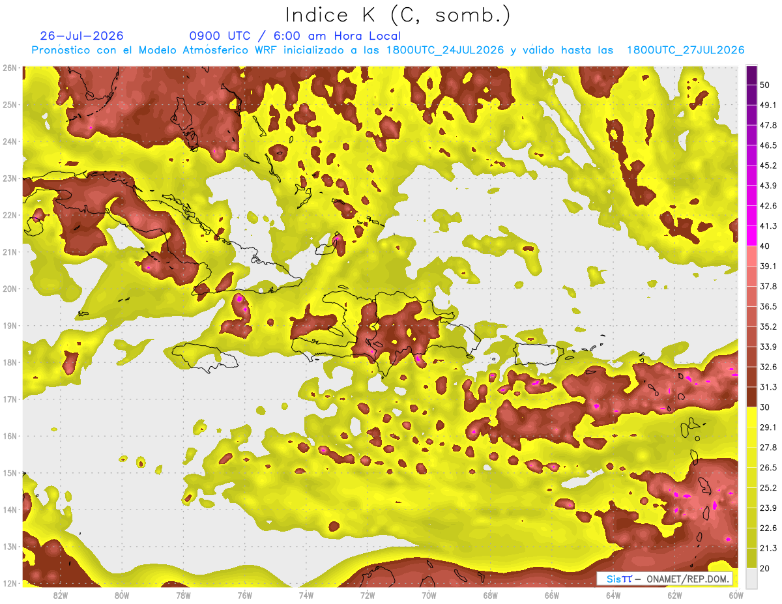Click the 27.8 color scale label
This screenshot has height=604, width=782.
point(768,447)
